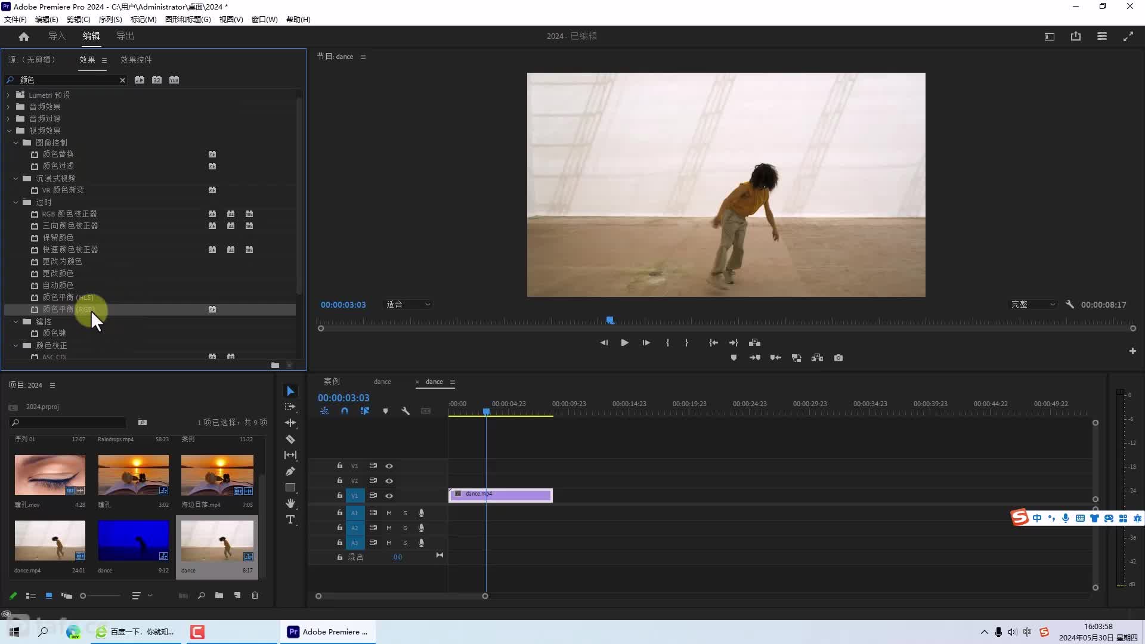This screenshot has width=1145, height=644.
Task: Collapse the 图像控制 folder
Action: tap(16, 143)
